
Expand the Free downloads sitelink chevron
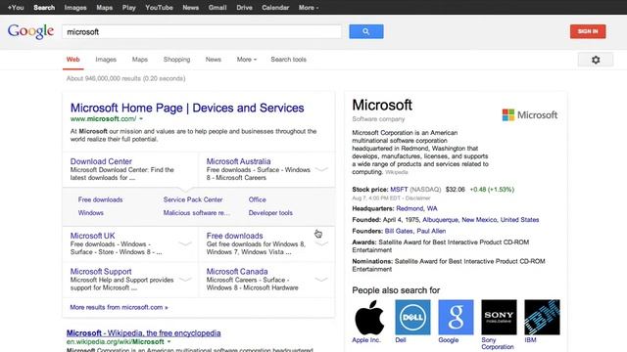(x=321, y=243)
